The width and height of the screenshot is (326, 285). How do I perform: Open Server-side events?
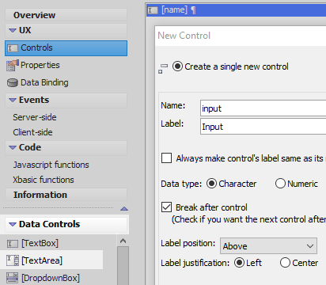click(35, 117)
